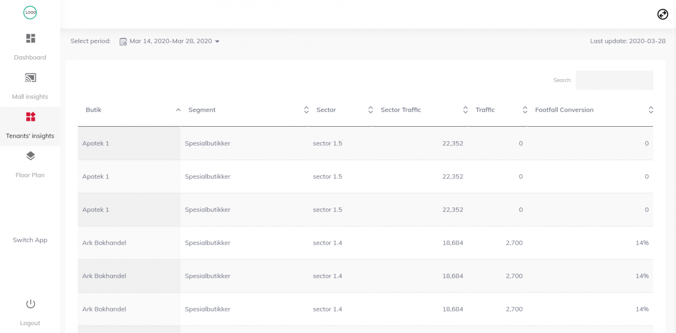Click the Switch App link
This screenshot has height=333, width=676.
point(30,240)
